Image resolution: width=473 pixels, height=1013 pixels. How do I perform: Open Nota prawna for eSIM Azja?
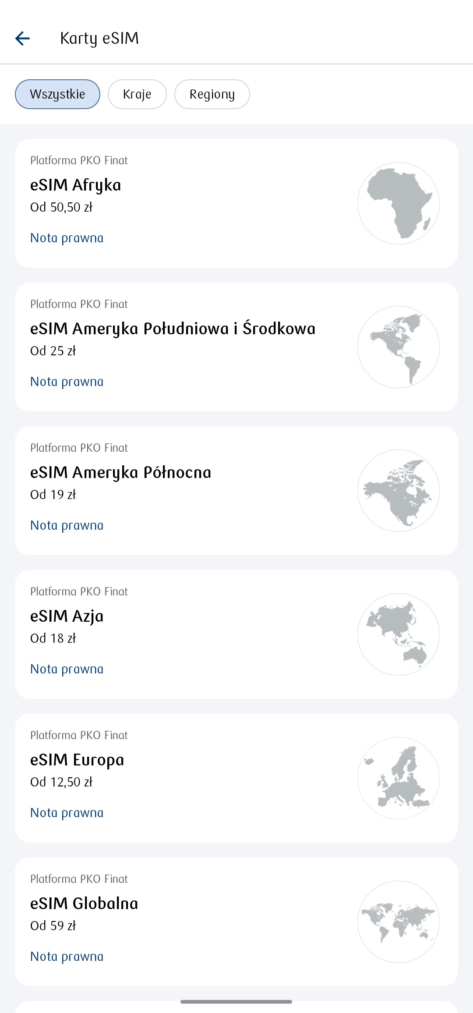(x=67, y=669)
